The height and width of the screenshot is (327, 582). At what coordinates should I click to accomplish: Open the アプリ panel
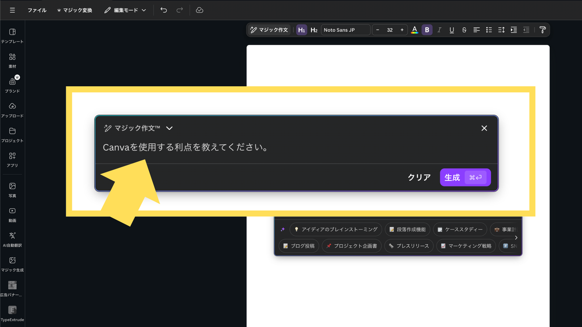[x=12, y=159]
